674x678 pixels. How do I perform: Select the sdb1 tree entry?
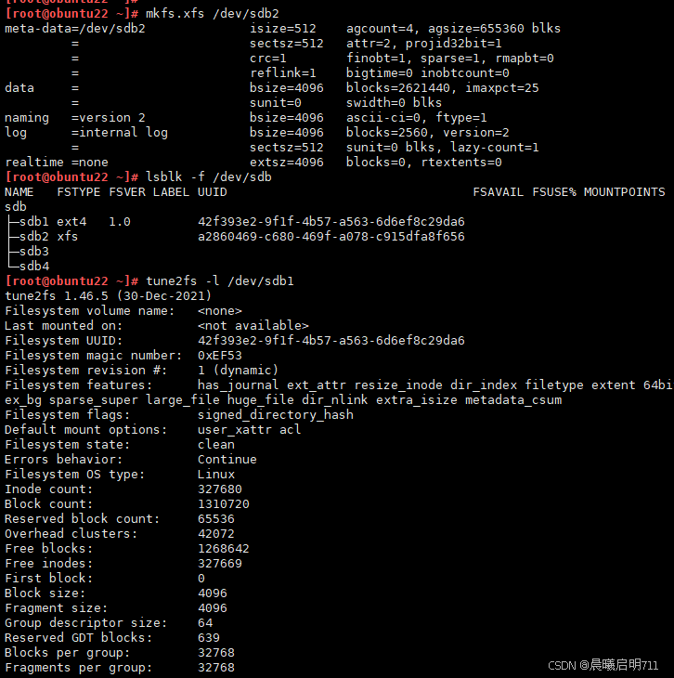coord(33,222)
